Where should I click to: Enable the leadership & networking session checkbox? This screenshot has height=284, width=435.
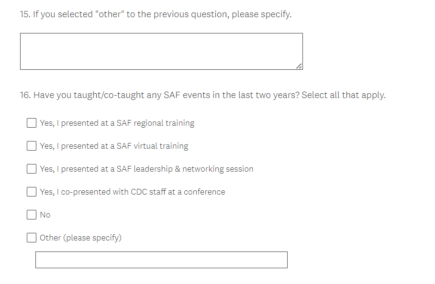pyautogui.click(x=32, y=169)
